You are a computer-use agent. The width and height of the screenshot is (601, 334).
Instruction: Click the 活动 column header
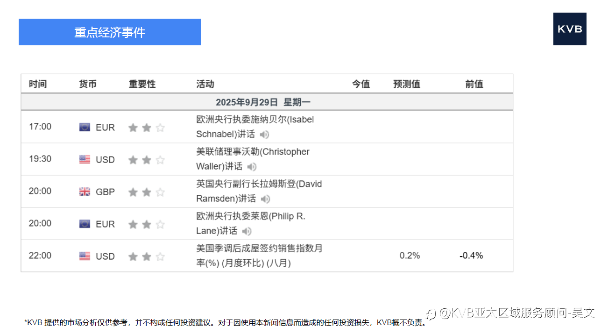(205, 84)
